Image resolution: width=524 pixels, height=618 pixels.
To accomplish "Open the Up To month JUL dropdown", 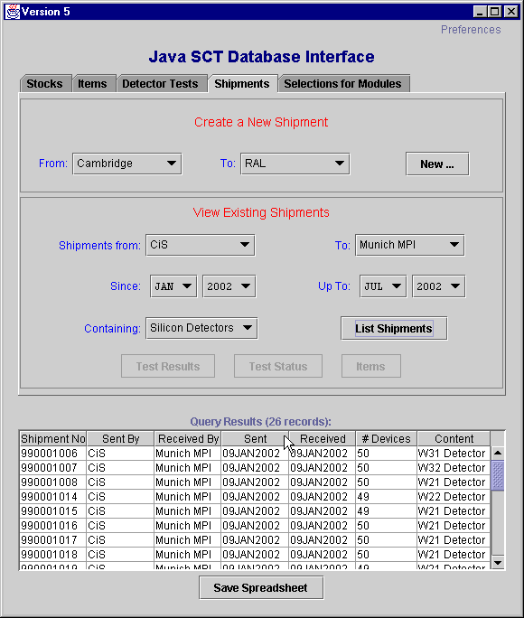I will pyautogui.click(x=383, y=286).
